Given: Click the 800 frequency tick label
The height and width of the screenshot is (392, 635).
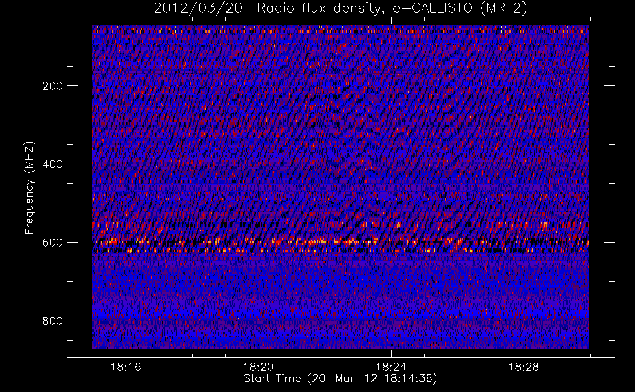Looking at the screenshot, I should pos(53,321).
